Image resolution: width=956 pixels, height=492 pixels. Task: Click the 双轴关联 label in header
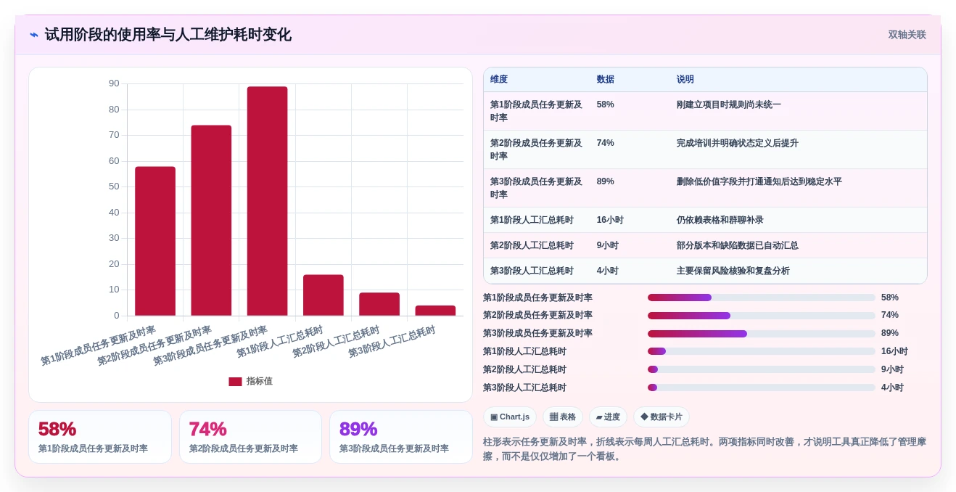click(x=907, y=35)
